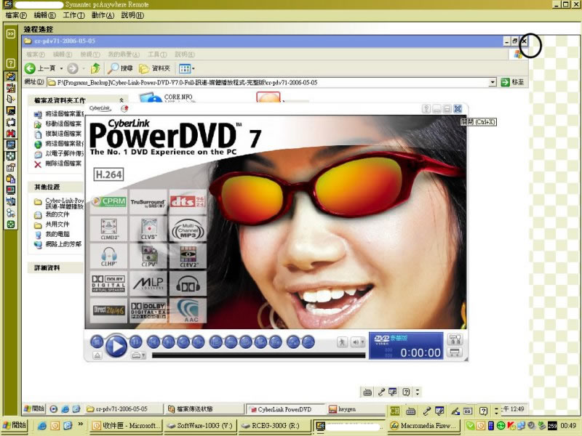This screenshot has height=436, width=582.
Task: Click 刪除這個檔案 task link
Action: click(57, 163)
